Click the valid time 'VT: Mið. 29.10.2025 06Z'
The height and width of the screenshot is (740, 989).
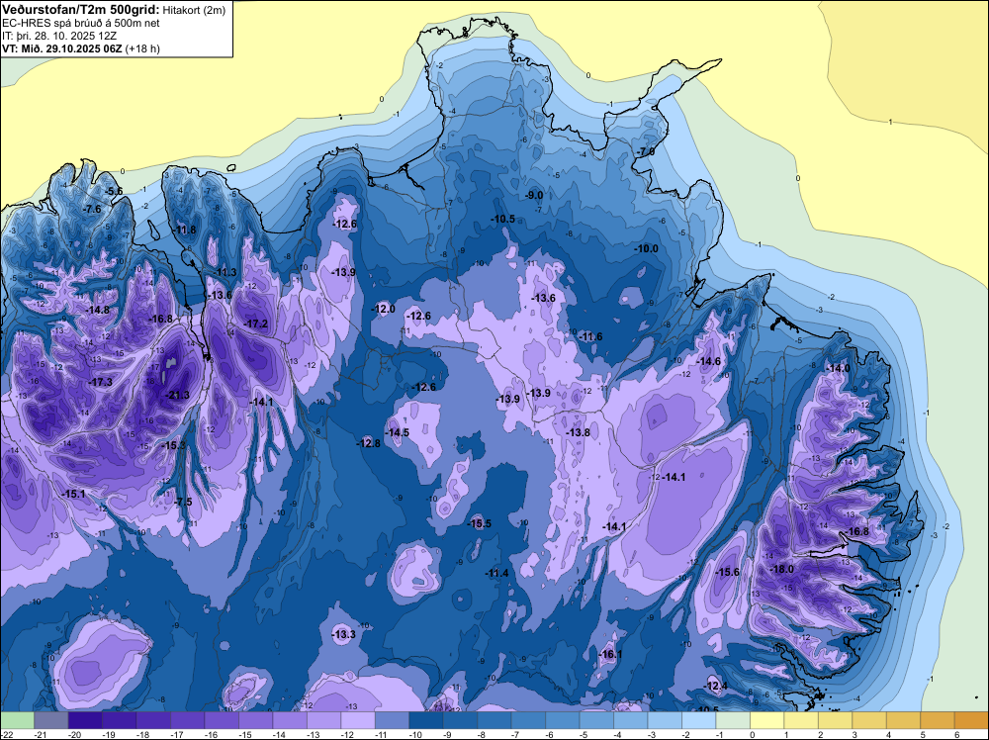pos(62,48)
